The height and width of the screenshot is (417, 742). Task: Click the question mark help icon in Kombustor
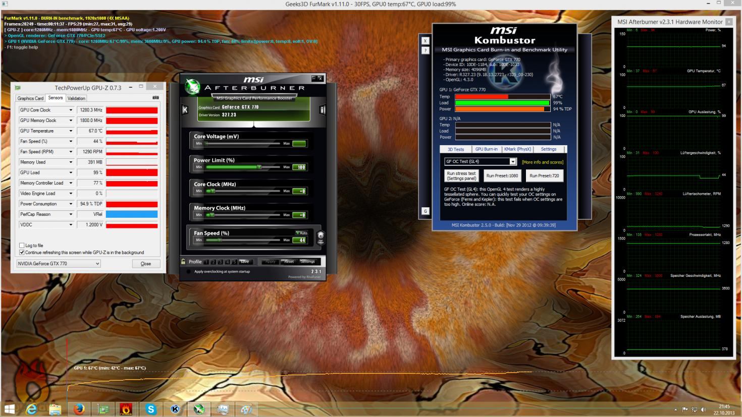(x=425, y=50)
